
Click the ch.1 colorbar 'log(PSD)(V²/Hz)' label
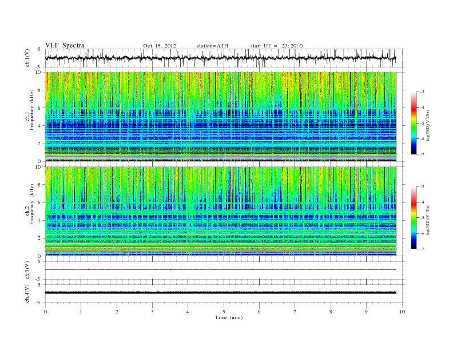[428, 125]
